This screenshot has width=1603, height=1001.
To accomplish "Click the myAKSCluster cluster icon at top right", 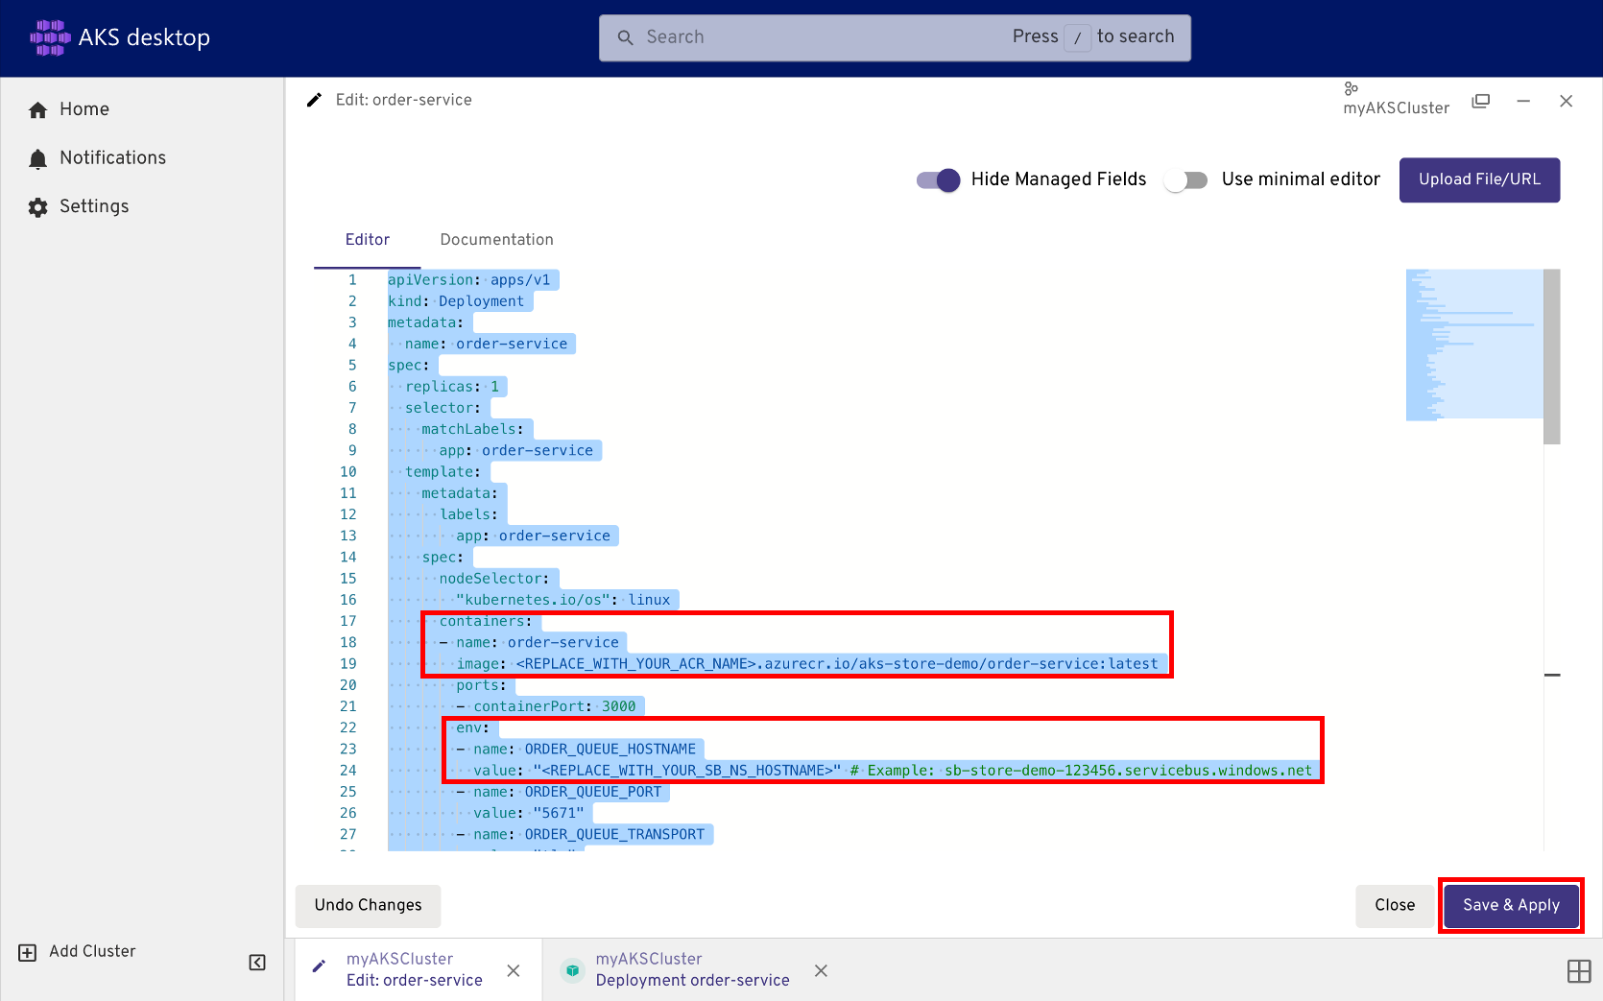I will pos(1351,88).
